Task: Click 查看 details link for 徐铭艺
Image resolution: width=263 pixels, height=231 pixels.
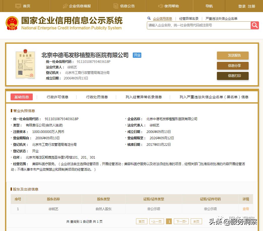Action: 246,209
